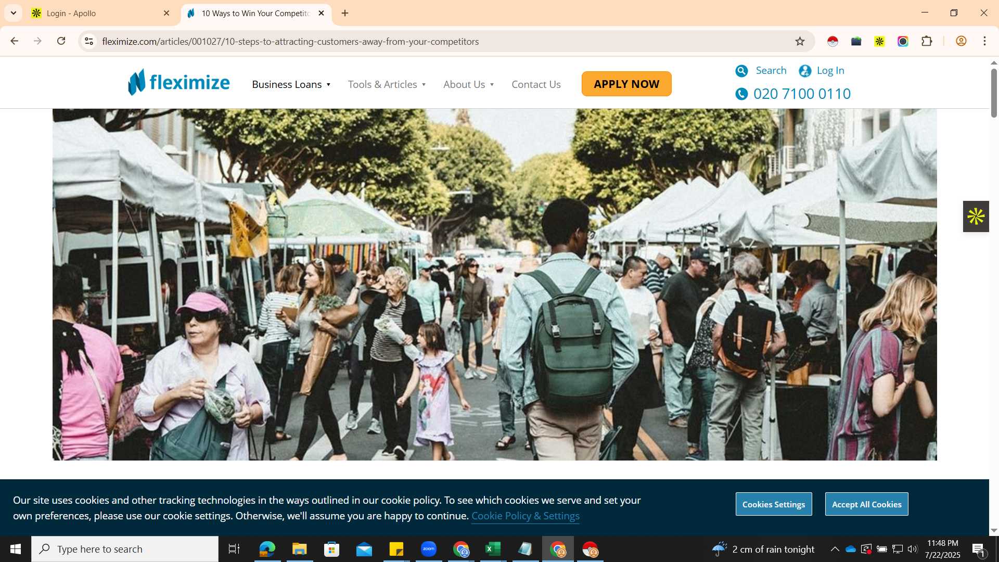Open the weather rain forecast widget
This screenshot has width=999, height=562.
point(763,549)
